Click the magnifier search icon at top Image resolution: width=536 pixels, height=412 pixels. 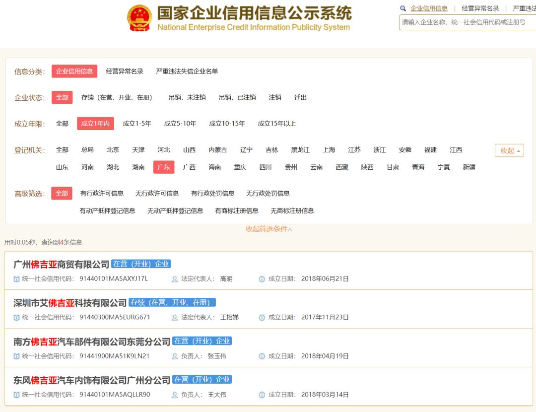(x=403, y=8)
